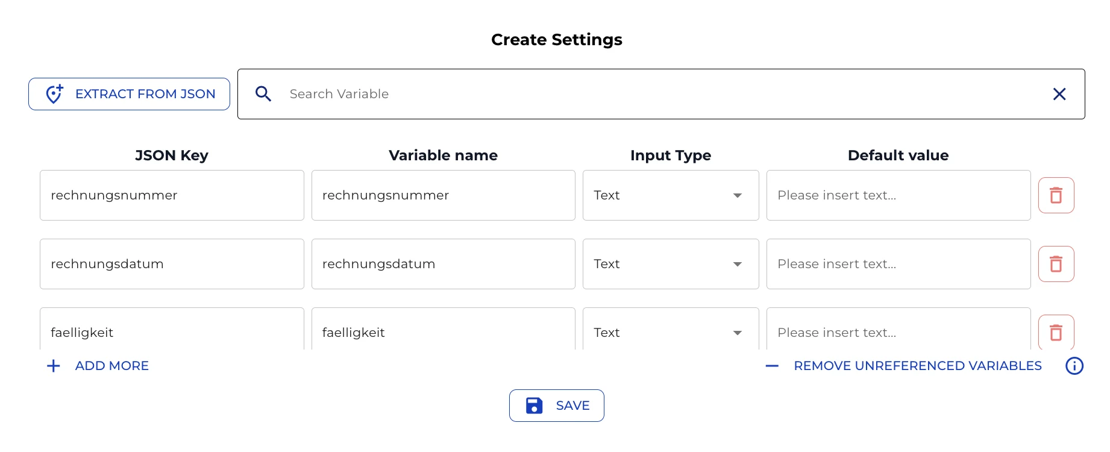The image size is (1110, 452).
Task: Click the magnifier search icon
Action: pos(263,94)
